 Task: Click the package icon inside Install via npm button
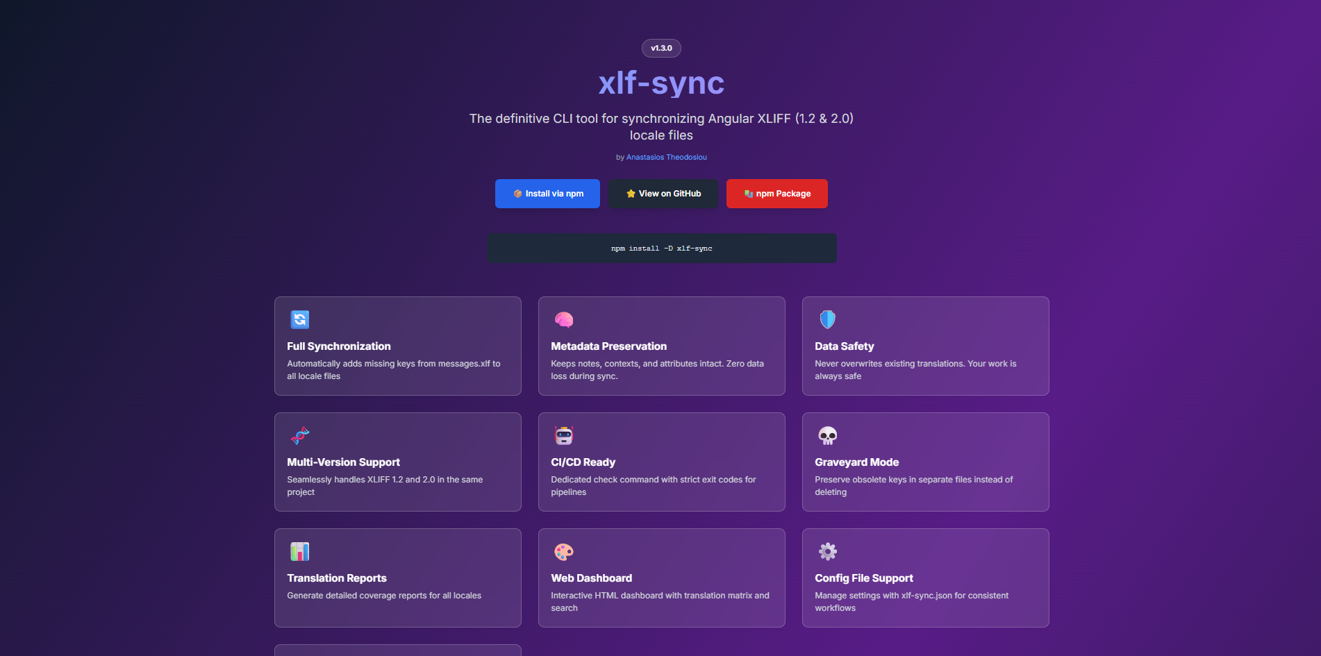518,194
